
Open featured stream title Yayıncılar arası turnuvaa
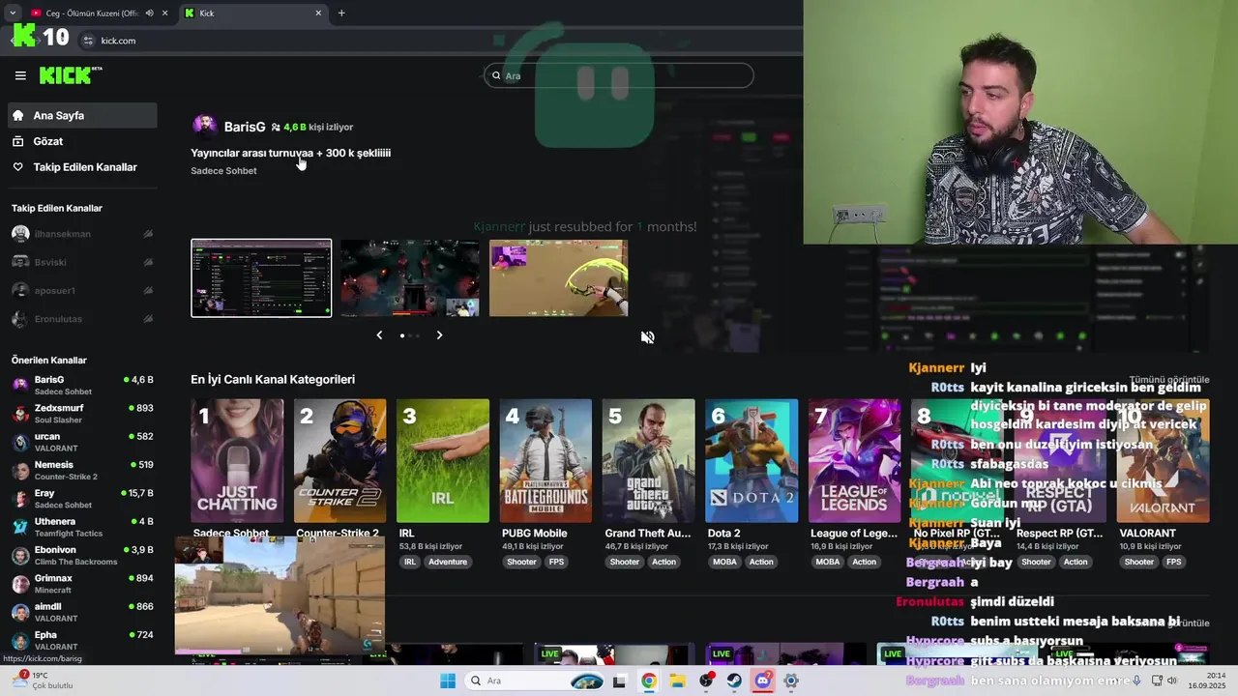pyautogui.click(x=290, y=153)
